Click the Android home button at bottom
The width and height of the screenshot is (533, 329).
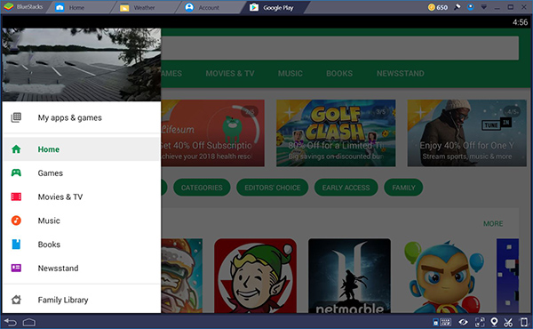pyautogui.click(x=29, y=322)
